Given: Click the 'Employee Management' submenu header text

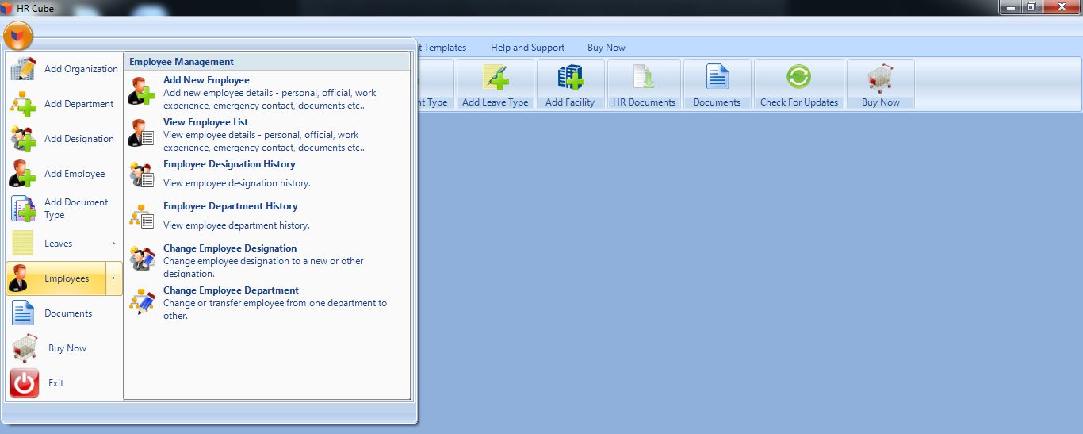Looking at the screenshot, I should tap(182, 62).
